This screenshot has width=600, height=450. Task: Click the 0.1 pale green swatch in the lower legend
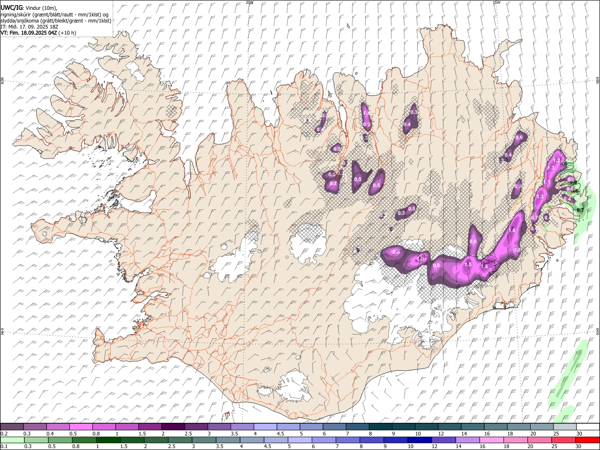tap(12, 440)
